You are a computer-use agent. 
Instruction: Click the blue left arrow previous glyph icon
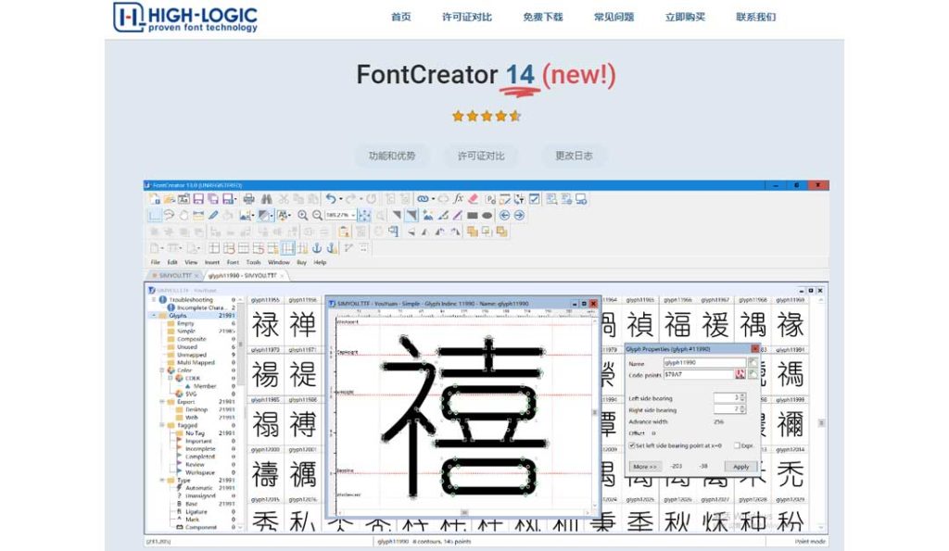tap(504, 216)
